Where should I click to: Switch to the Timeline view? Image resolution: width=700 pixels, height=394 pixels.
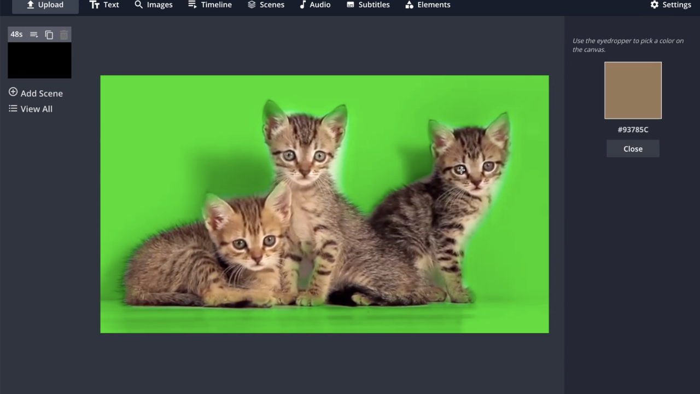click(x=209, y=5)
